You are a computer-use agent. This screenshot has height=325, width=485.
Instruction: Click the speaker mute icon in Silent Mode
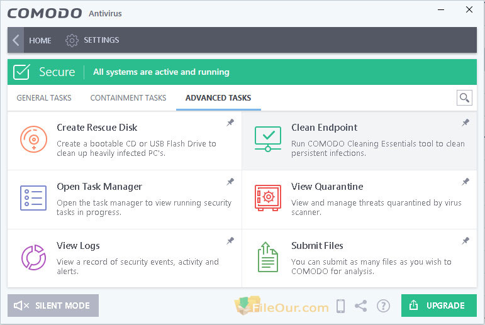coord(21,306)
